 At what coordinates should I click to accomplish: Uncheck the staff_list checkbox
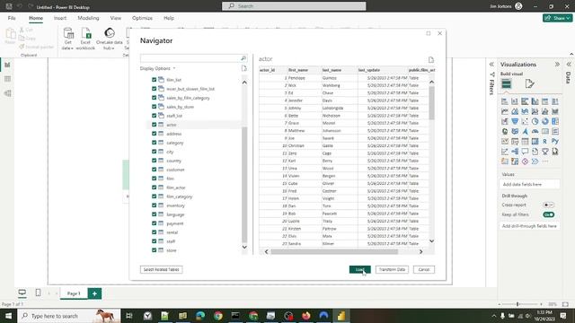pos(154,116)
